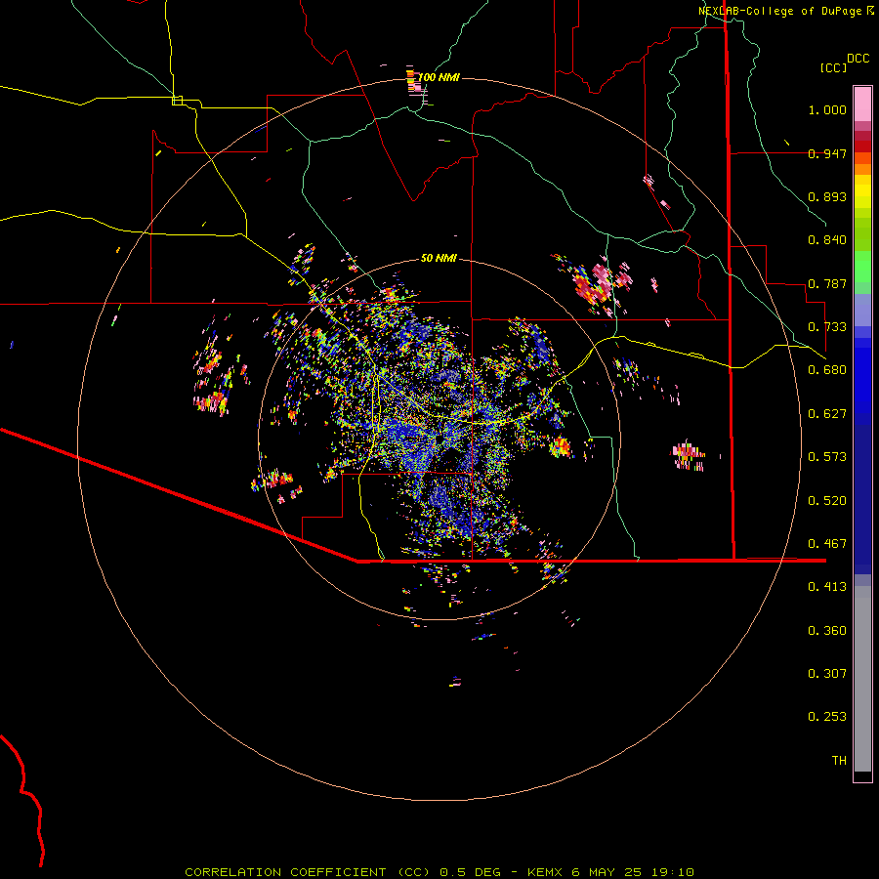
Task: Select the 0.573 legend value
Action: pos(827,457)
